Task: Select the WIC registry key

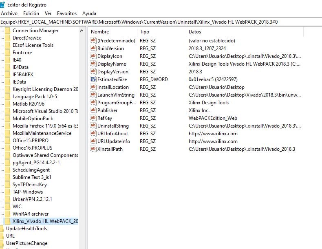Action: click(x=17, y=207)
